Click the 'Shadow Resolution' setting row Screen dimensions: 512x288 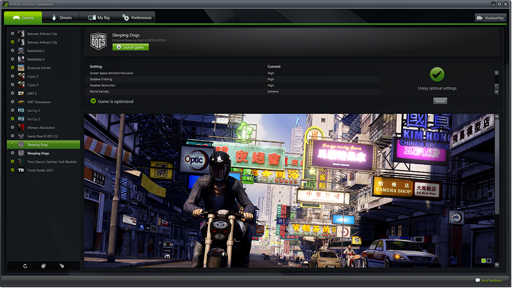[x=233, y=85]
